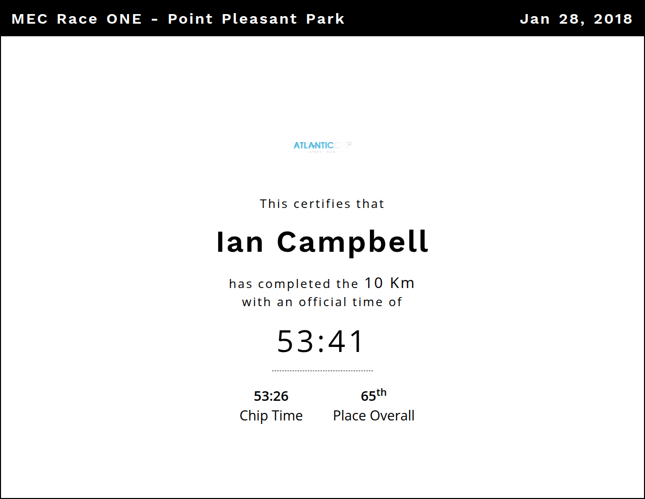Click the 'has completed the' text
This screenshot has height=499, width=645.
coord(293,284)
